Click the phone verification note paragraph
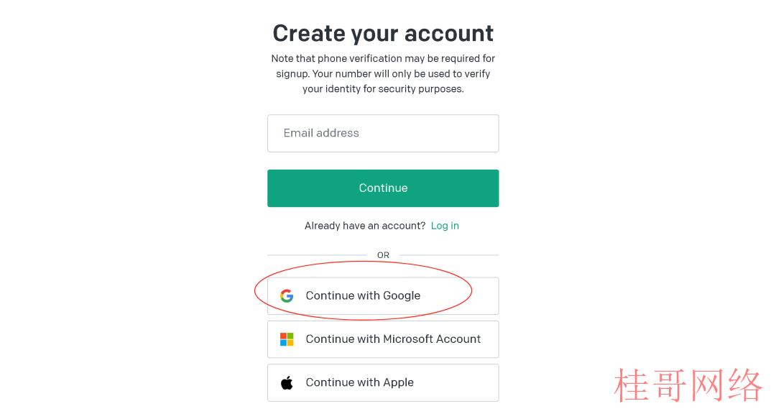 coord(383,74)
